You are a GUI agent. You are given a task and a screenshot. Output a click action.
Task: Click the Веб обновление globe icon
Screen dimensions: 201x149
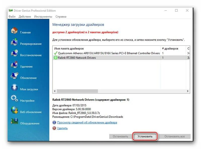[x=14, y=110]
